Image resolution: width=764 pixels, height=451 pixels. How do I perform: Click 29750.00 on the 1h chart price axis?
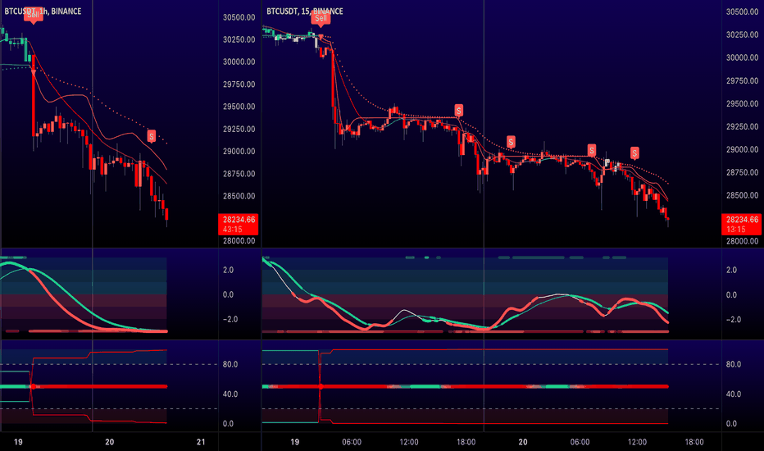pos(239,84)
